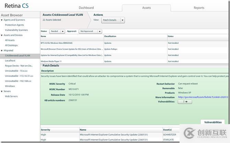The height and width of the screenshot is (143, 230).
Task: Open the Patch Details view dropdown
Action: click(113, 20)
